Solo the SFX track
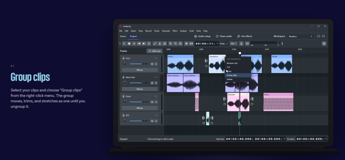The width and height of the screenshot is (345, 160). [x=156, y=121]
